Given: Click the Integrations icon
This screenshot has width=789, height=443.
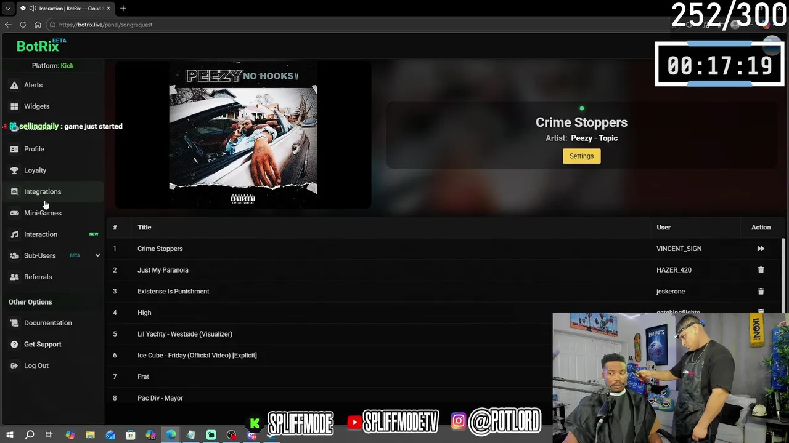Looking at the screenshot, I should coord(14,191).
